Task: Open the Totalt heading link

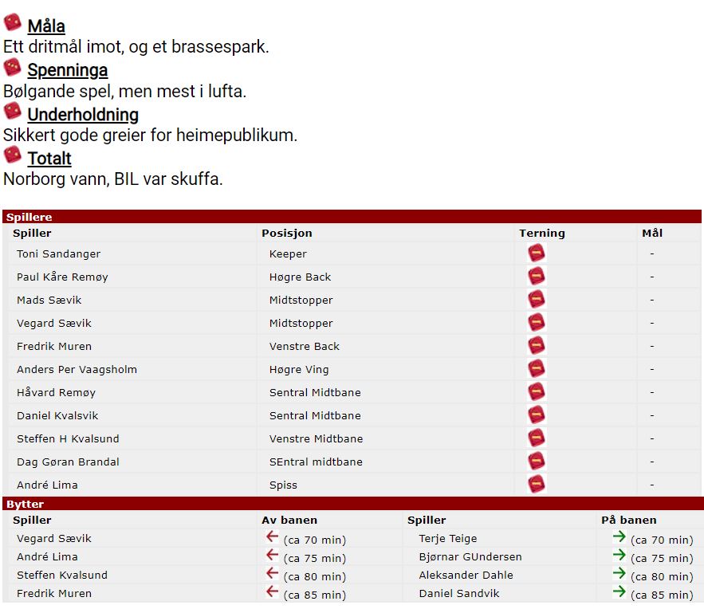Action: tap(49, 159)
